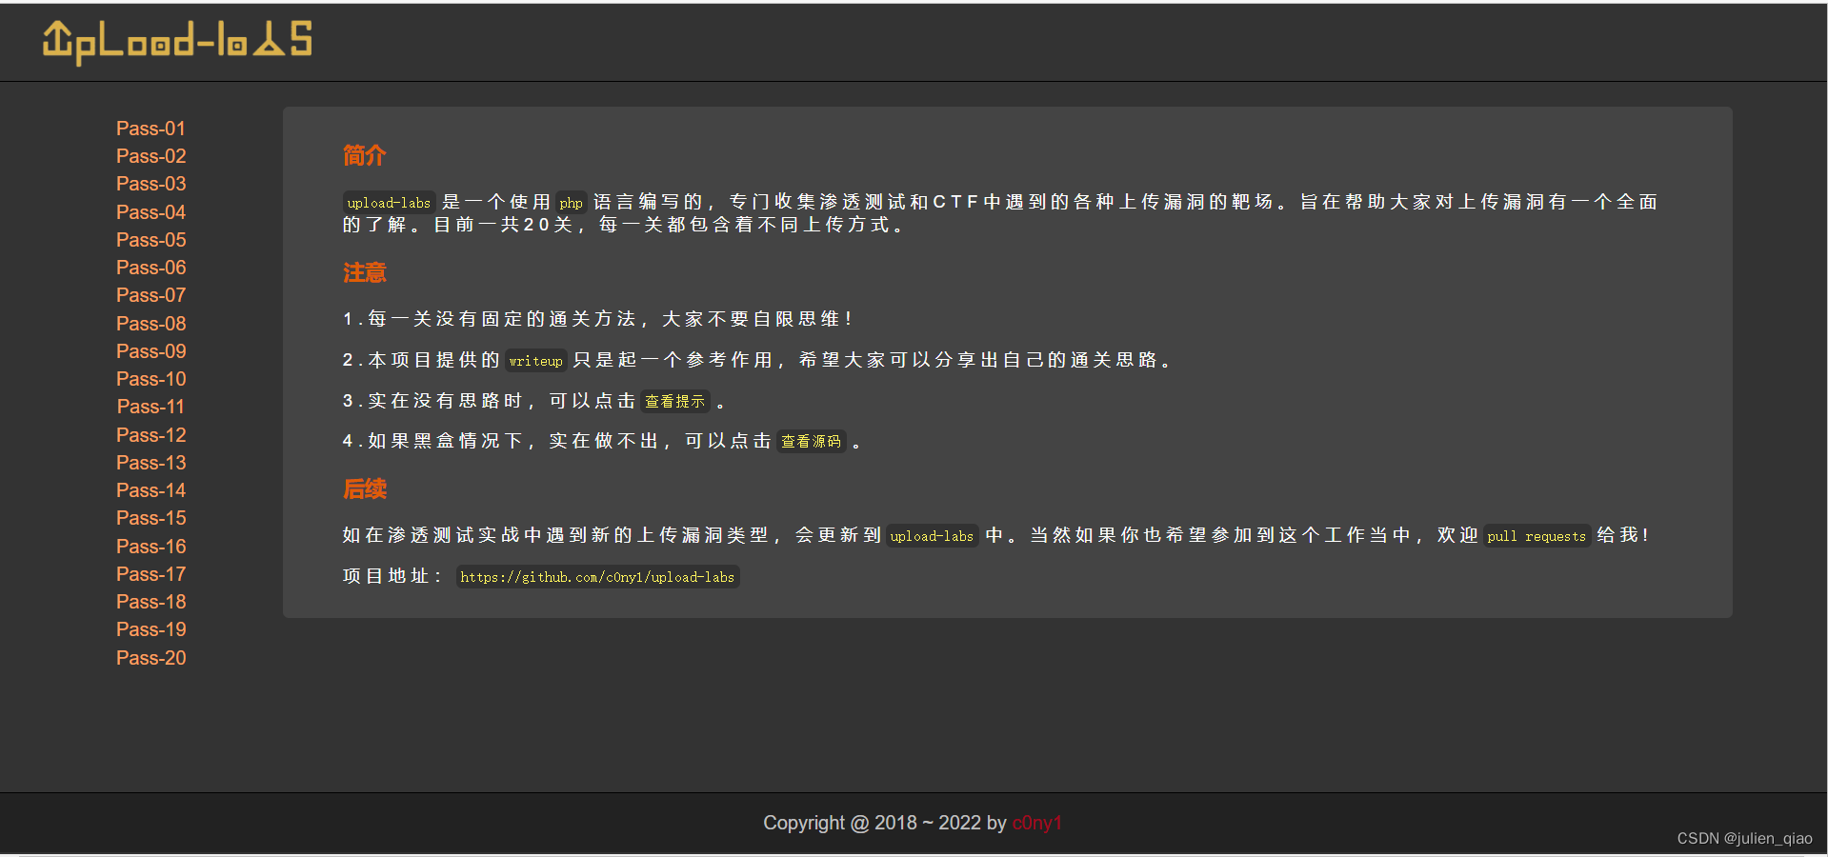Click the 查看源码 view source button
The width and height of the screenshot is (1828, 857).
tap(811, 441)
